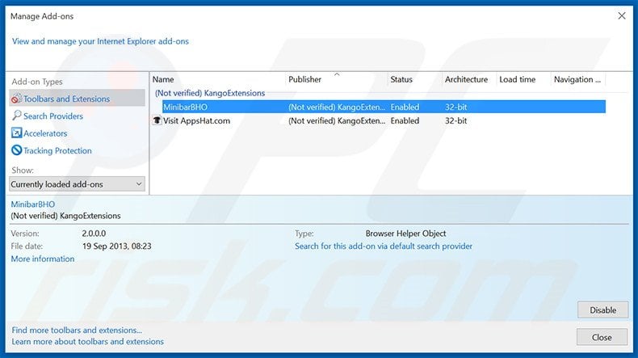Sort by the Name column header

tap(163, 79)
